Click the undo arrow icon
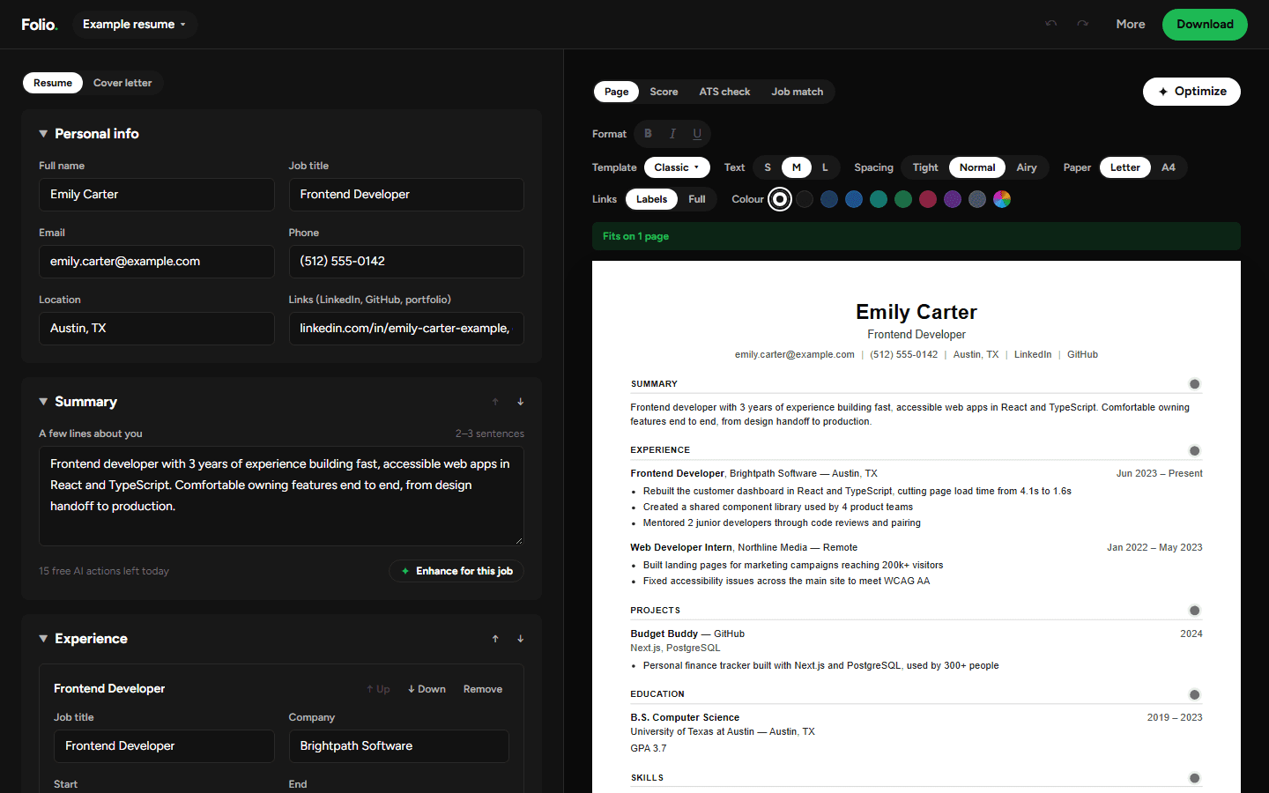This screenshot has height=793, width=1269. [x=1050, y=24]
